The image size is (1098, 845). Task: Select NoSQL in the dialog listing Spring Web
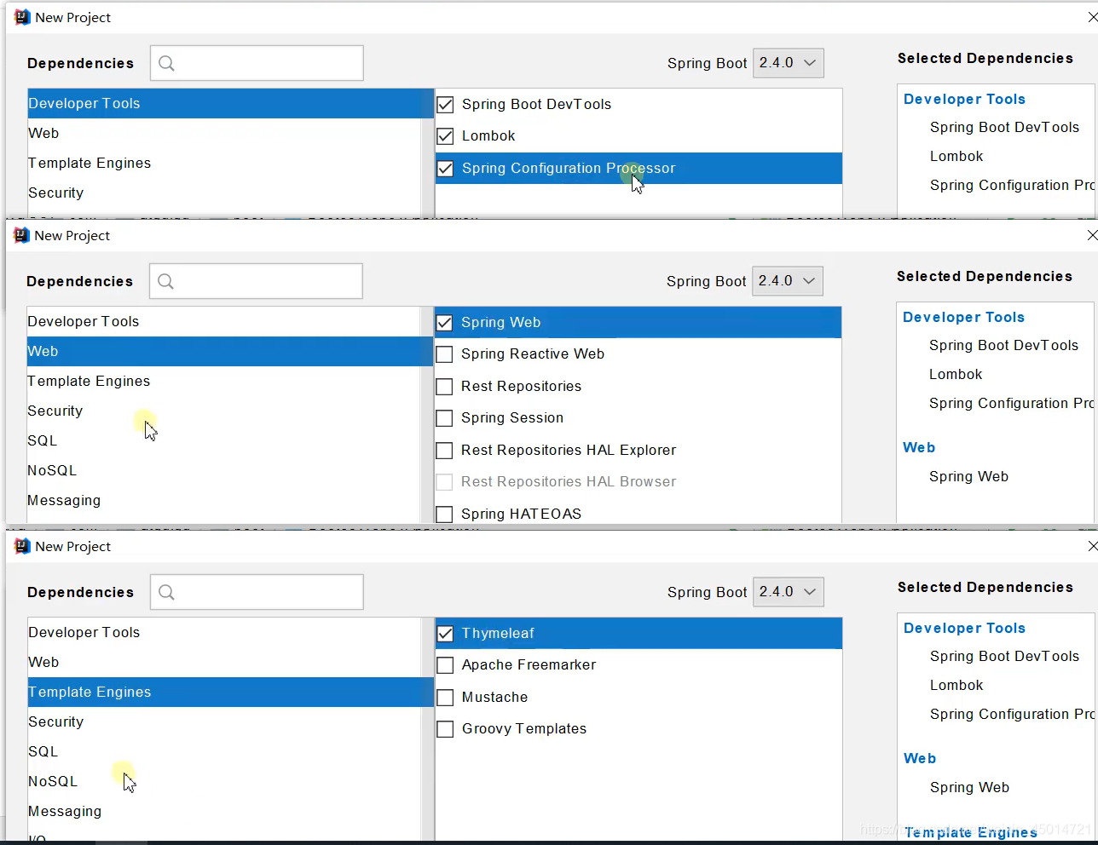point(224,470)
